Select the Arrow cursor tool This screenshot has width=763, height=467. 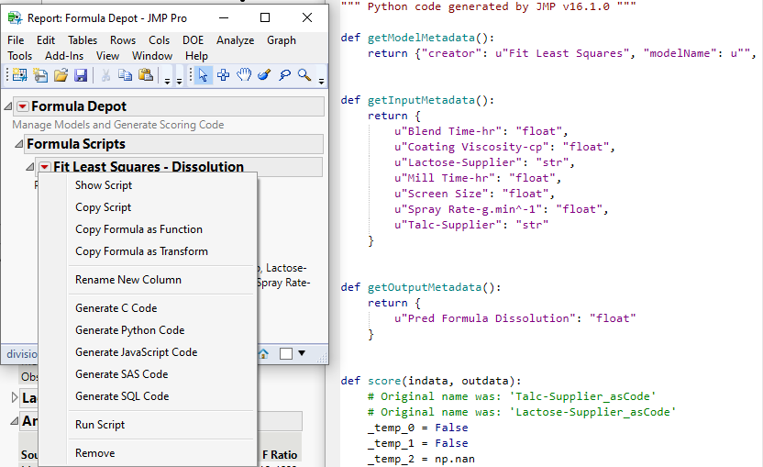(203, 75)
